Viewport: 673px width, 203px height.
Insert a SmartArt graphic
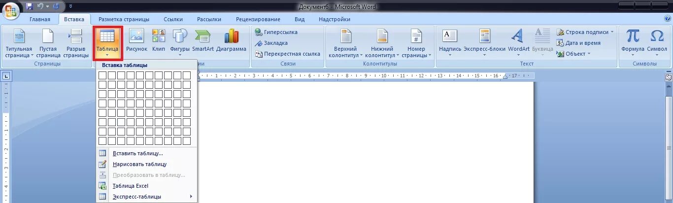[x=202, y=41]
